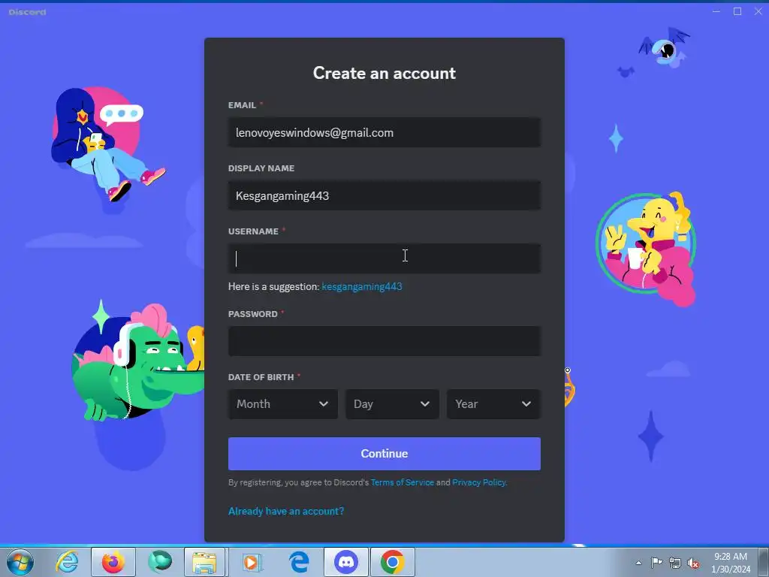
Task: Launch Internet Explorer from the taskbar
Action: (x=67, y=562)
